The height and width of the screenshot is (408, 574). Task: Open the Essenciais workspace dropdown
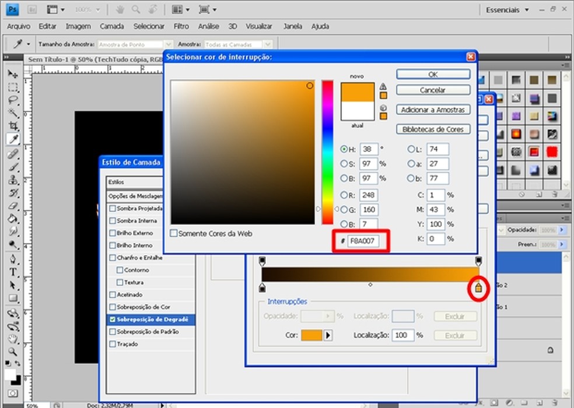tap(507, 10)
